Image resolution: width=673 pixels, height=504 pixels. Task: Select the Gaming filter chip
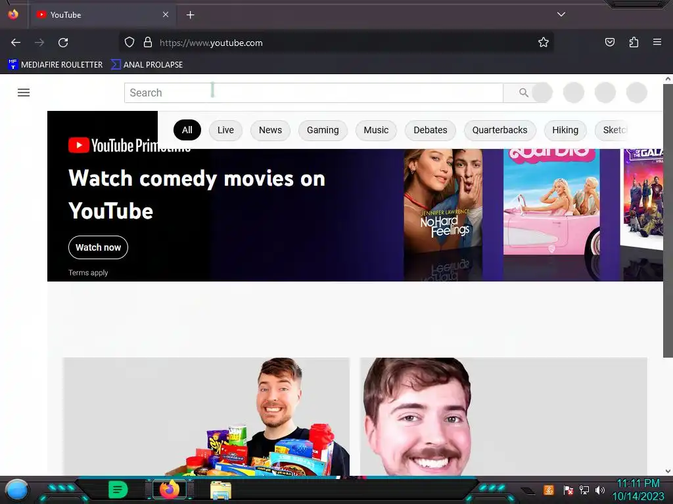click(323, 130)
